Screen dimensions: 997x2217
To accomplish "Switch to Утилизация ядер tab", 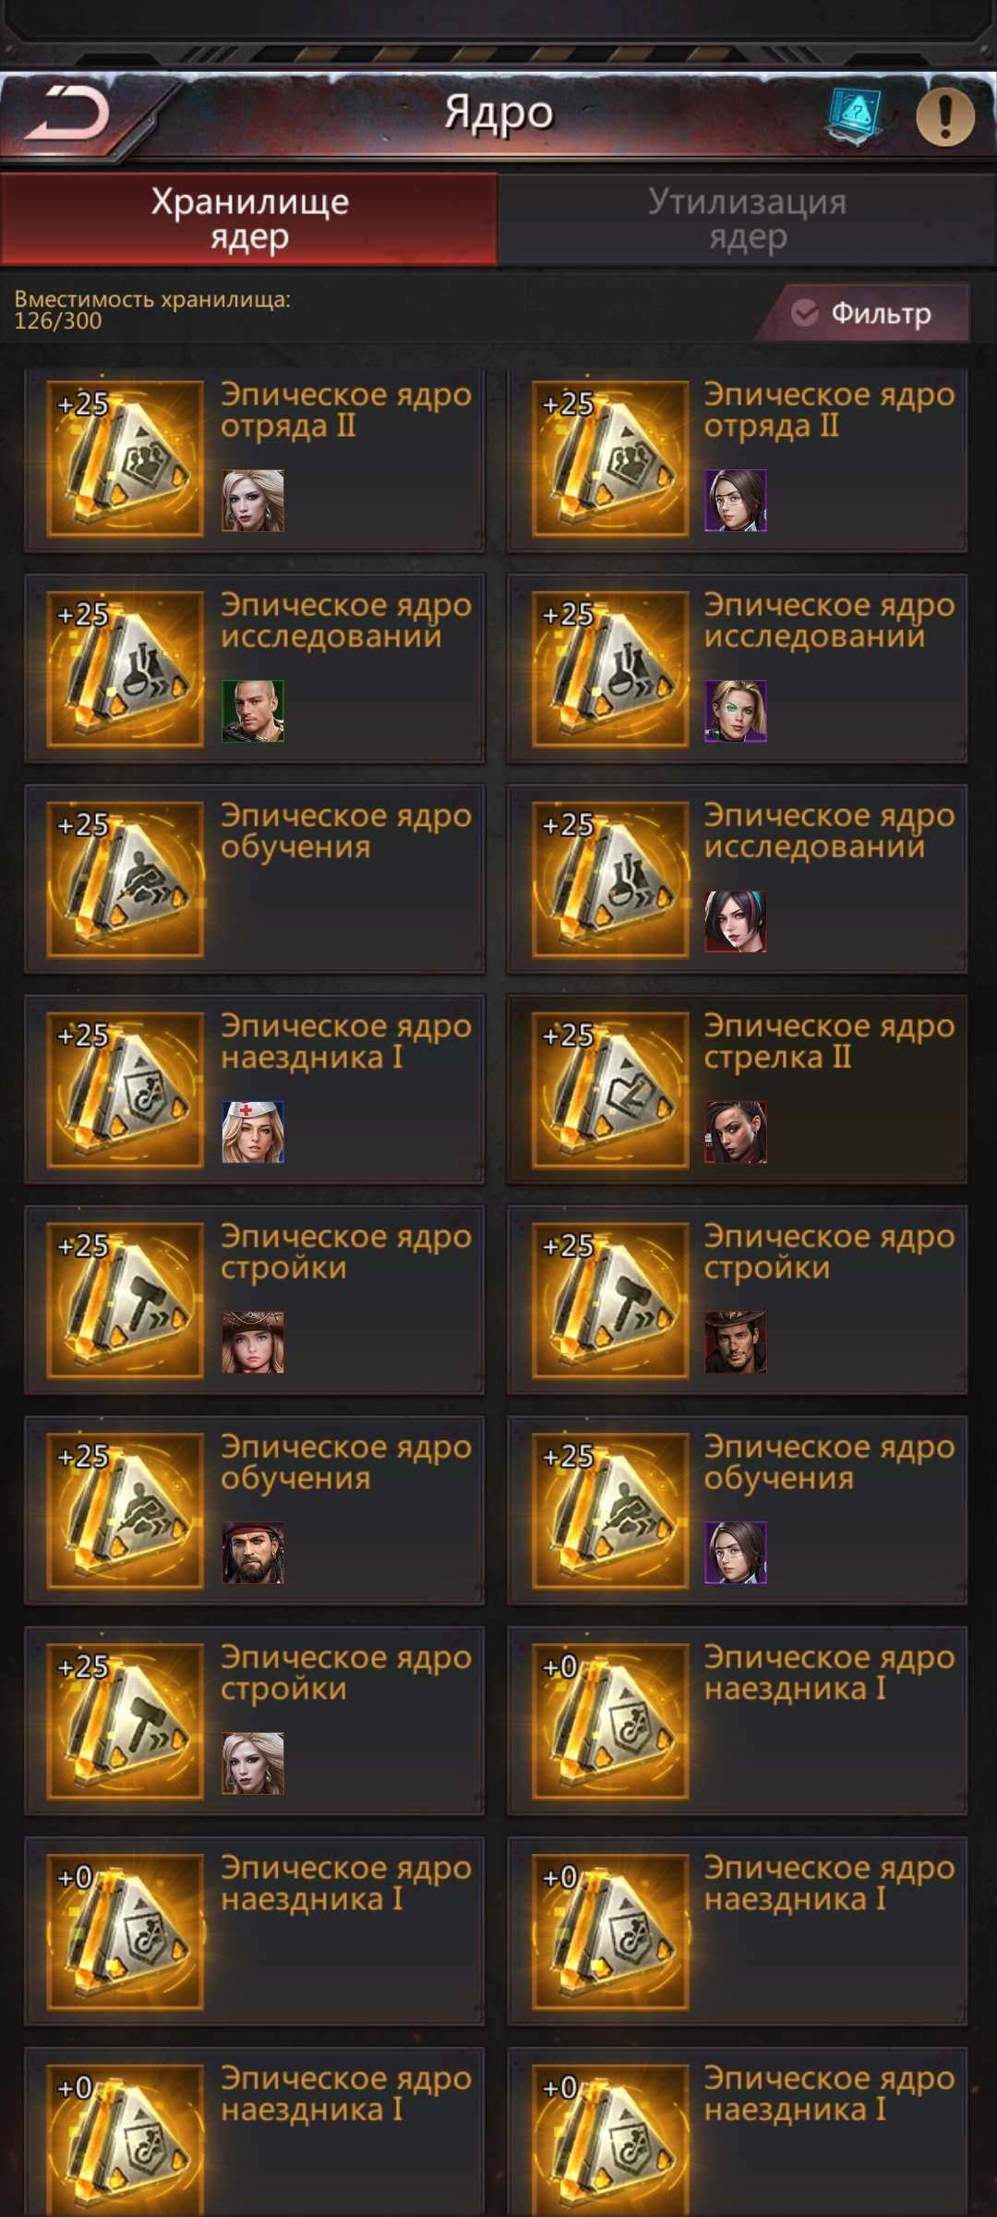I will (747, 220).
